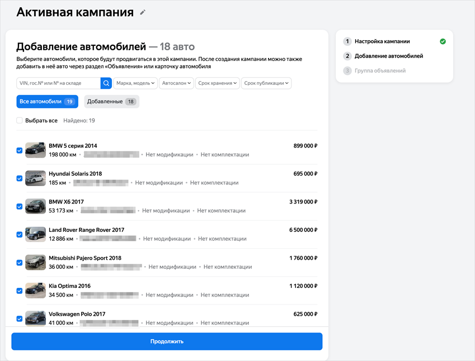Expand the Срок хранения dropdown

coord(217,83)
